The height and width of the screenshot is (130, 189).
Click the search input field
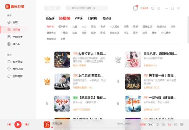tap(86, 8)
